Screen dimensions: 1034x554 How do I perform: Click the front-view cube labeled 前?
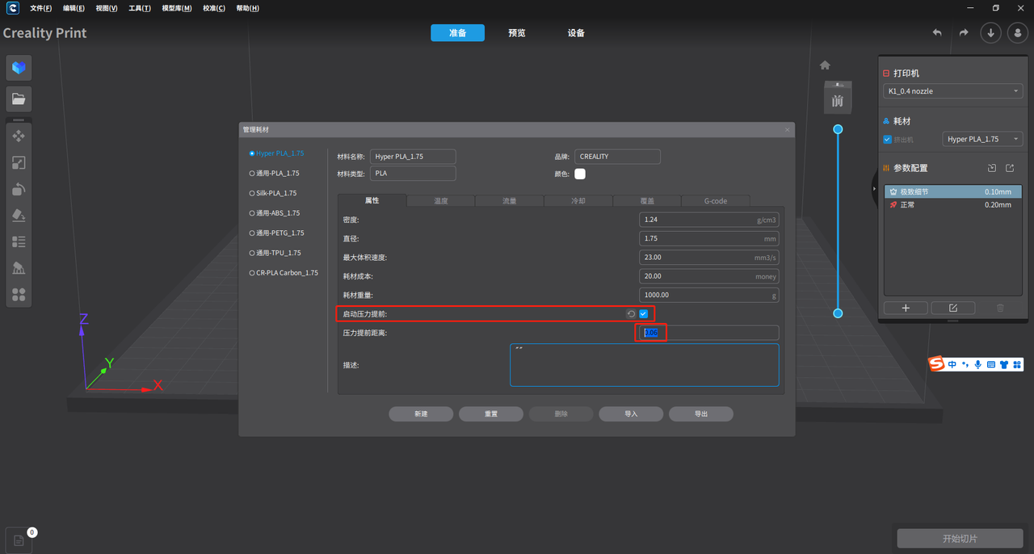838,98
